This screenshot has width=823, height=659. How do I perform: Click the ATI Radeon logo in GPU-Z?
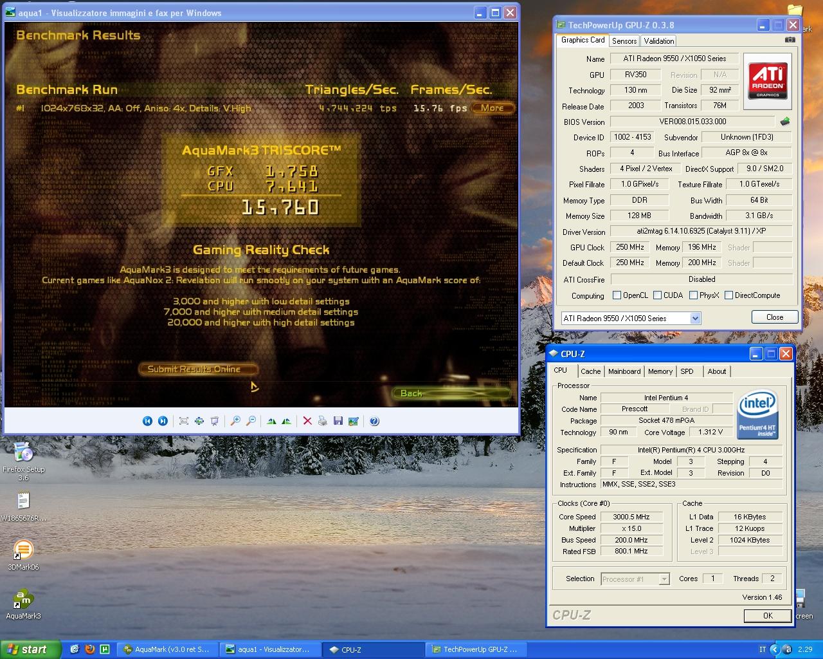768,81
